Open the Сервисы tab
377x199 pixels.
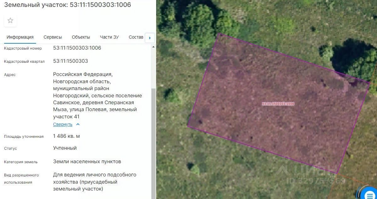53,37
